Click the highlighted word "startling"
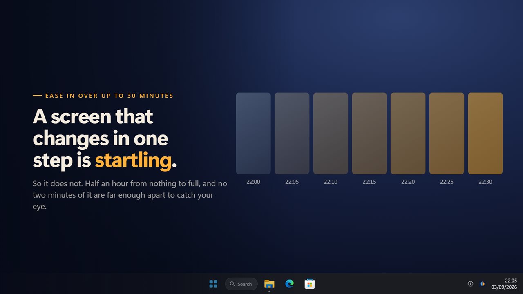The width and height of the screenshot is (523, 294). (133, 160)
